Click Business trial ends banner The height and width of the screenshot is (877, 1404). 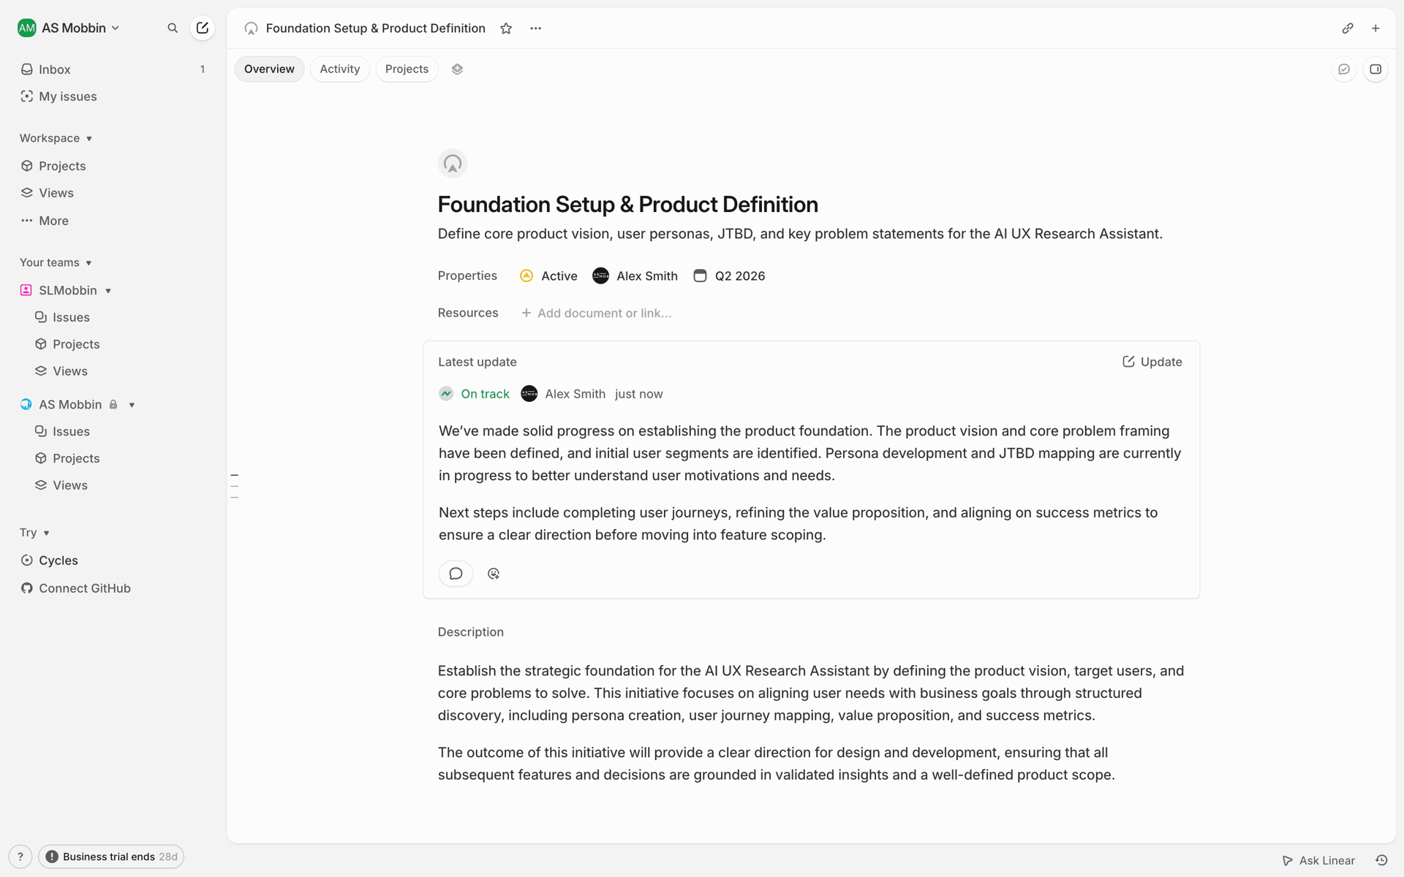coord(111,857)
